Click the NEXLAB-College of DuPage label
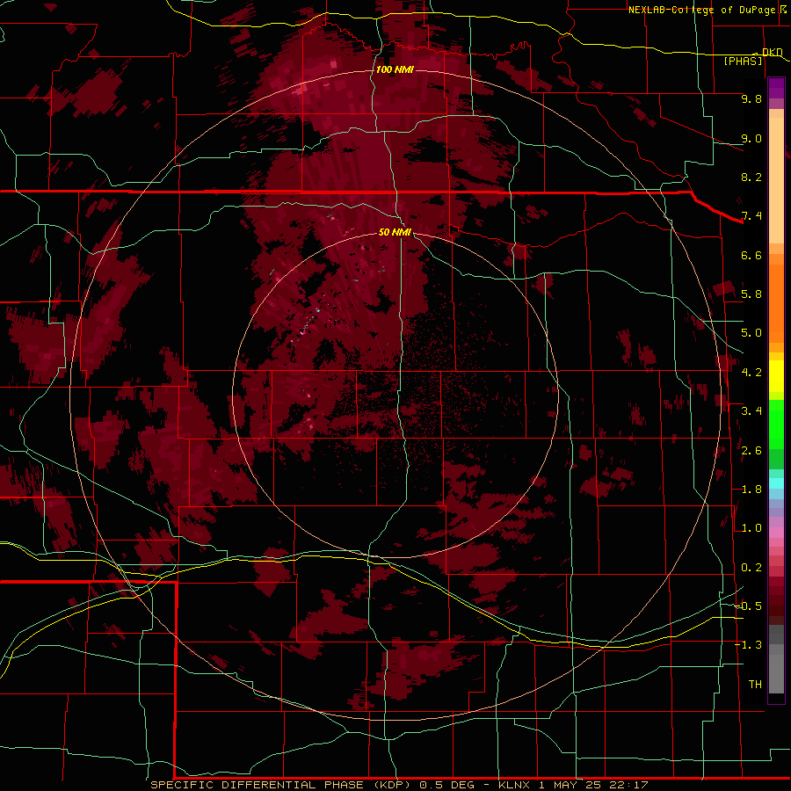The height and width of the screenshot is (791, 791). 701,10
